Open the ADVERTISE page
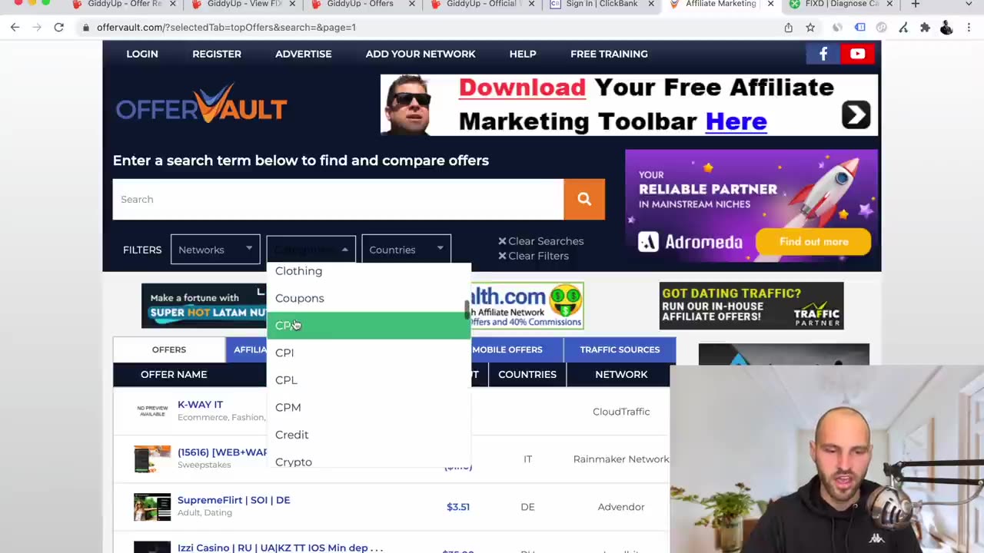984x553 pixels. (x=304, y=54)
